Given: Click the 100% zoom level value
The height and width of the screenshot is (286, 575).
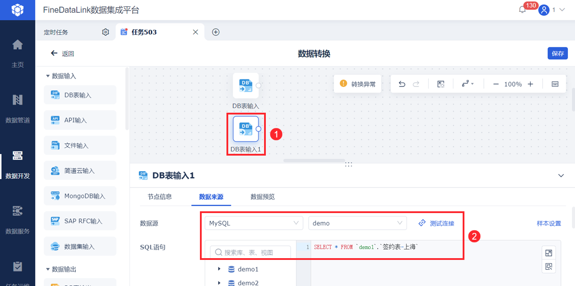Looking at the screenshot, I should 513,84.
